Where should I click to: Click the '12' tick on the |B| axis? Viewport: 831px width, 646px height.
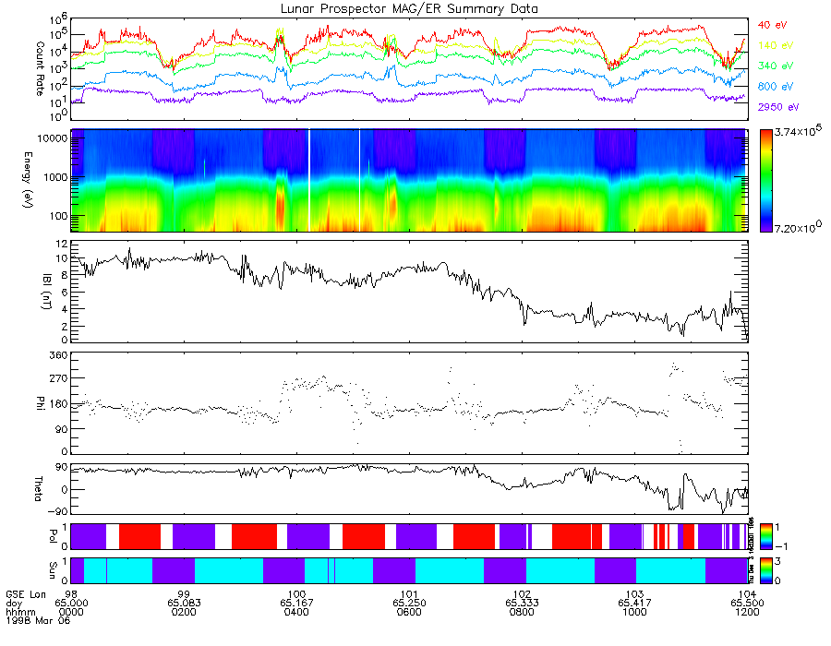pos(62,245)
